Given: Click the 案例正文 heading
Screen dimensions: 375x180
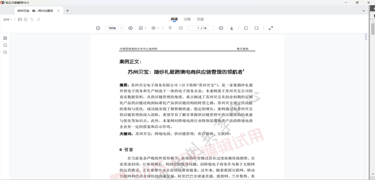Looking at the screenshot, I should pos(131,62).
